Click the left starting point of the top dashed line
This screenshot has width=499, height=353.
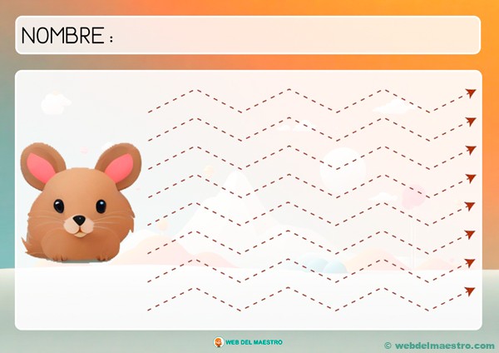click(149, 111)
